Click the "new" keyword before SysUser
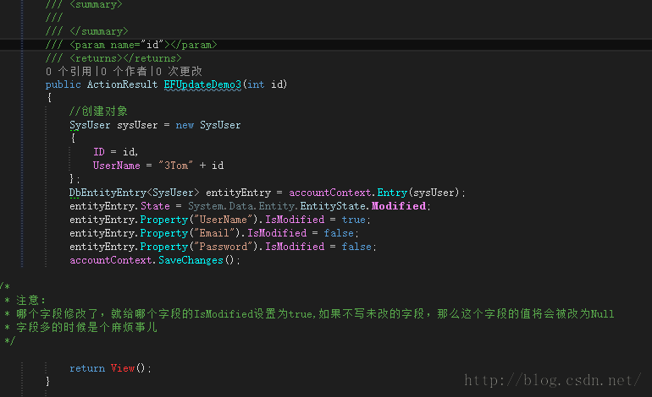The height and width of the screenshot is (397, 652). (185, 125)
